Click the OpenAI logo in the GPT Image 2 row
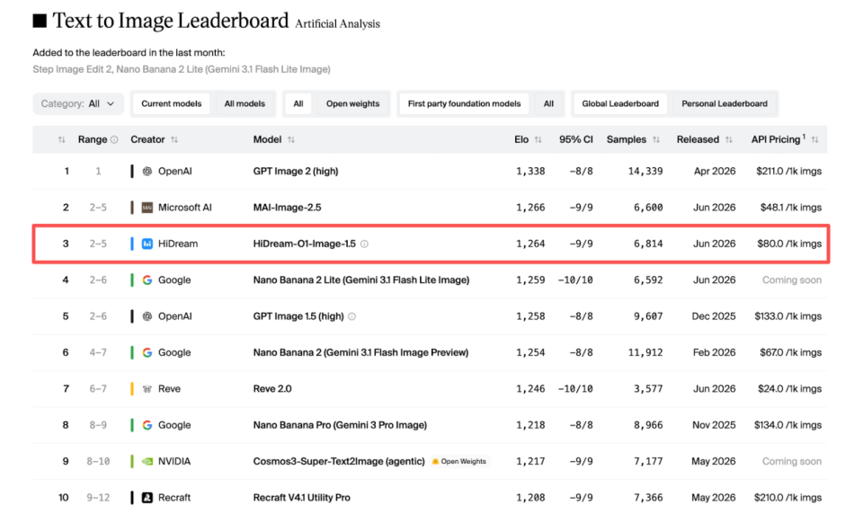863x514 pixels. [147, 171]
